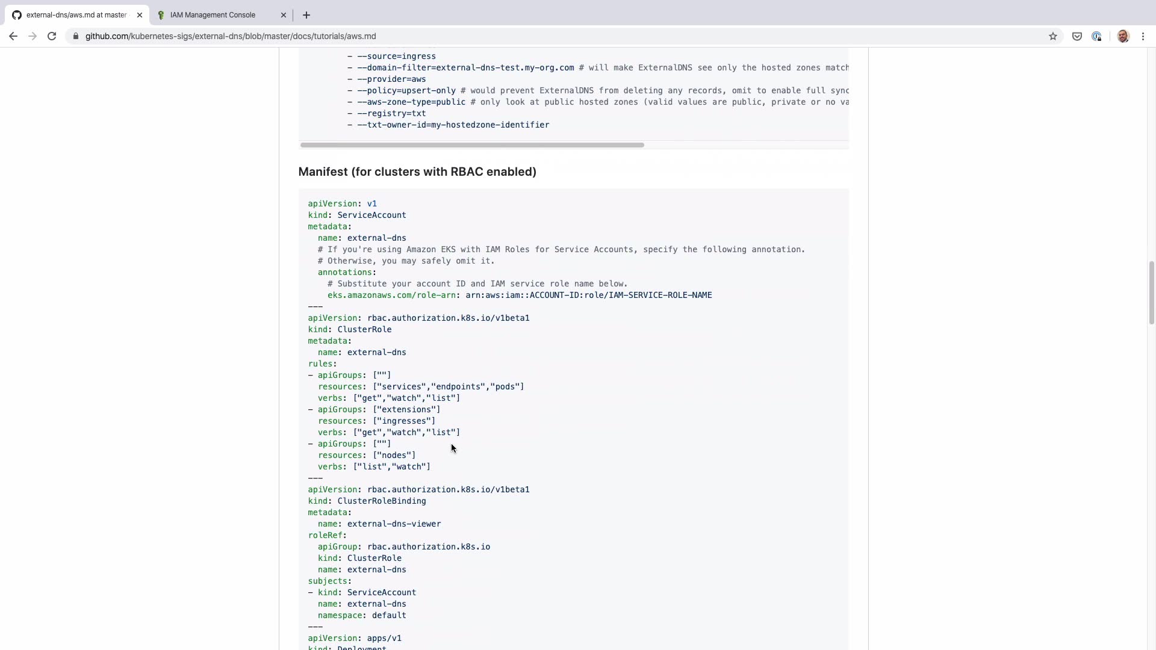Click the browser back arrow
Image resolution: width=1156 pixels, height=650 pixels.
tap(13, 36)
